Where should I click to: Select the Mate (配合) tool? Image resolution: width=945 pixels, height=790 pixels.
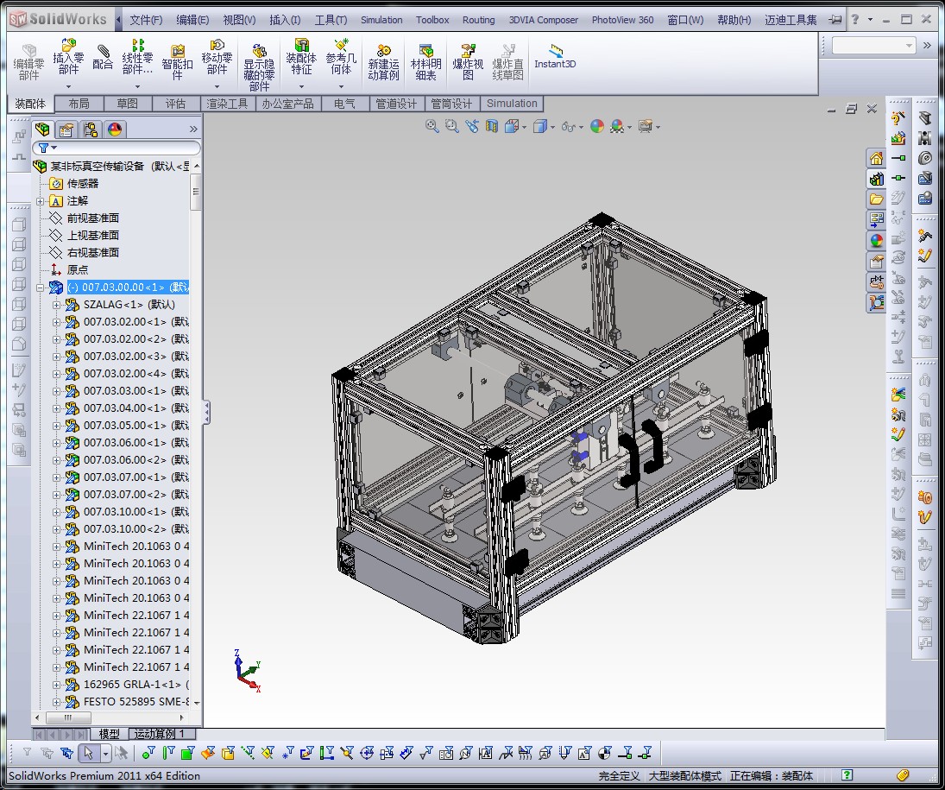[103, 57]
